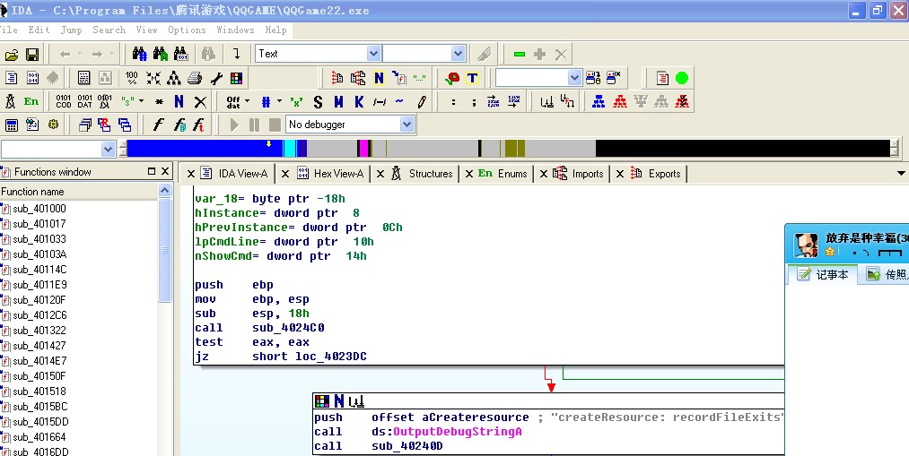Click the jump-to-address down arrow icon

(237, 55)
